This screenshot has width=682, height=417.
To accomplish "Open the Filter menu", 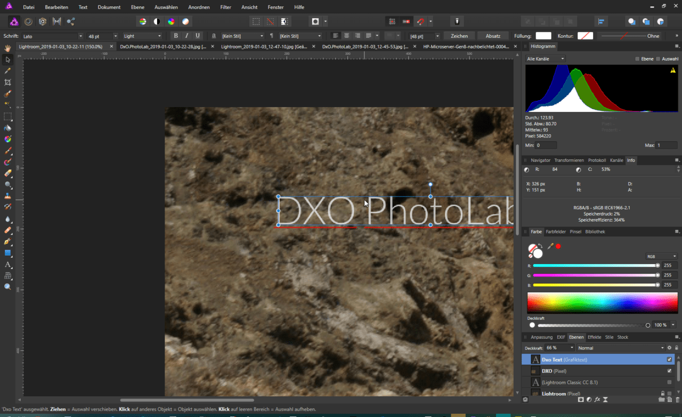I will click(x=225, y=7).
